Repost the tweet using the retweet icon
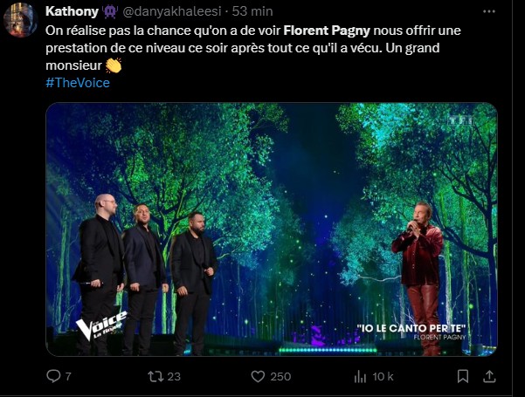 [x=154, y=376]
